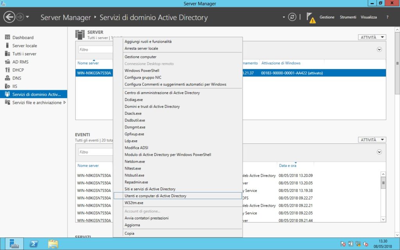Run Dsmgmt.exe from the menu

pyautogui.click(x=178, y=127)
